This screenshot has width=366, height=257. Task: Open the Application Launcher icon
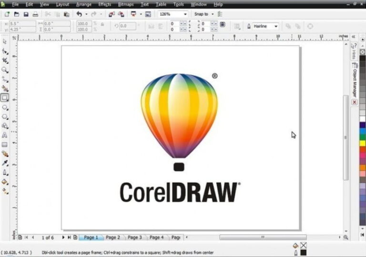pos(133,14)
